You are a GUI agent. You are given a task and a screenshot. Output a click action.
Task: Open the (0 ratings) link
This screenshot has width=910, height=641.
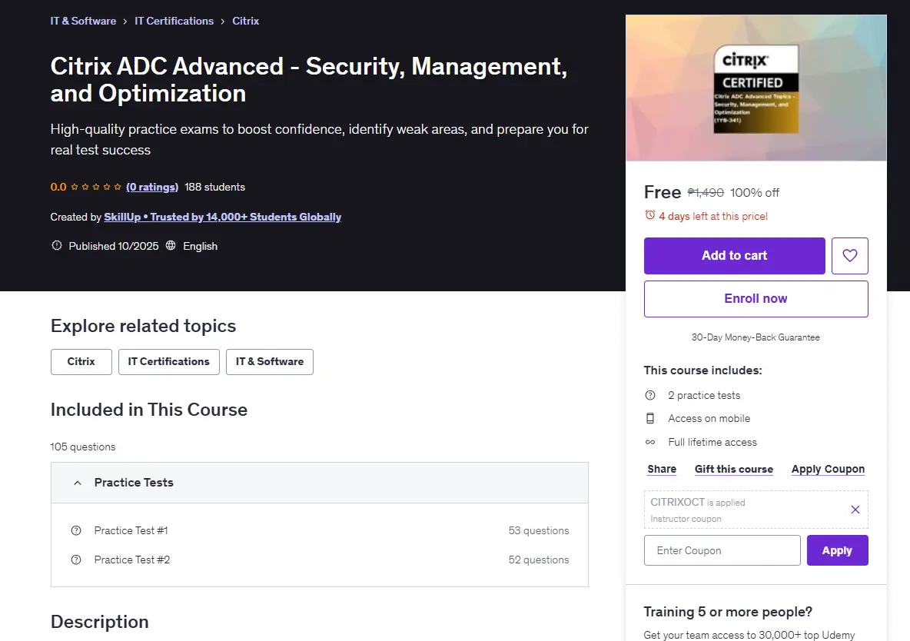click(152, 187)
